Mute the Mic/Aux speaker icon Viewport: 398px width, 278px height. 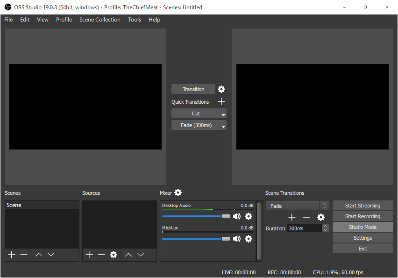pos(236,239)
